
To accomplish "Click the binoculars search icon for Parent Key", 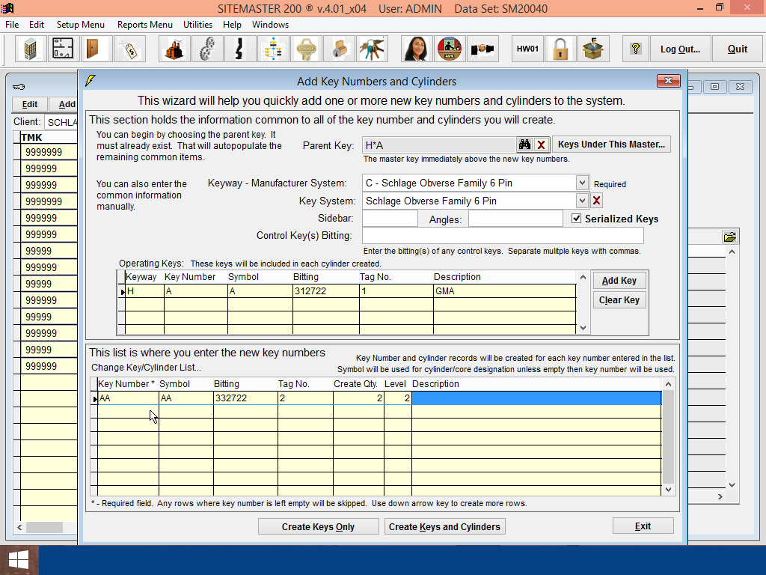I will [524, 144].
